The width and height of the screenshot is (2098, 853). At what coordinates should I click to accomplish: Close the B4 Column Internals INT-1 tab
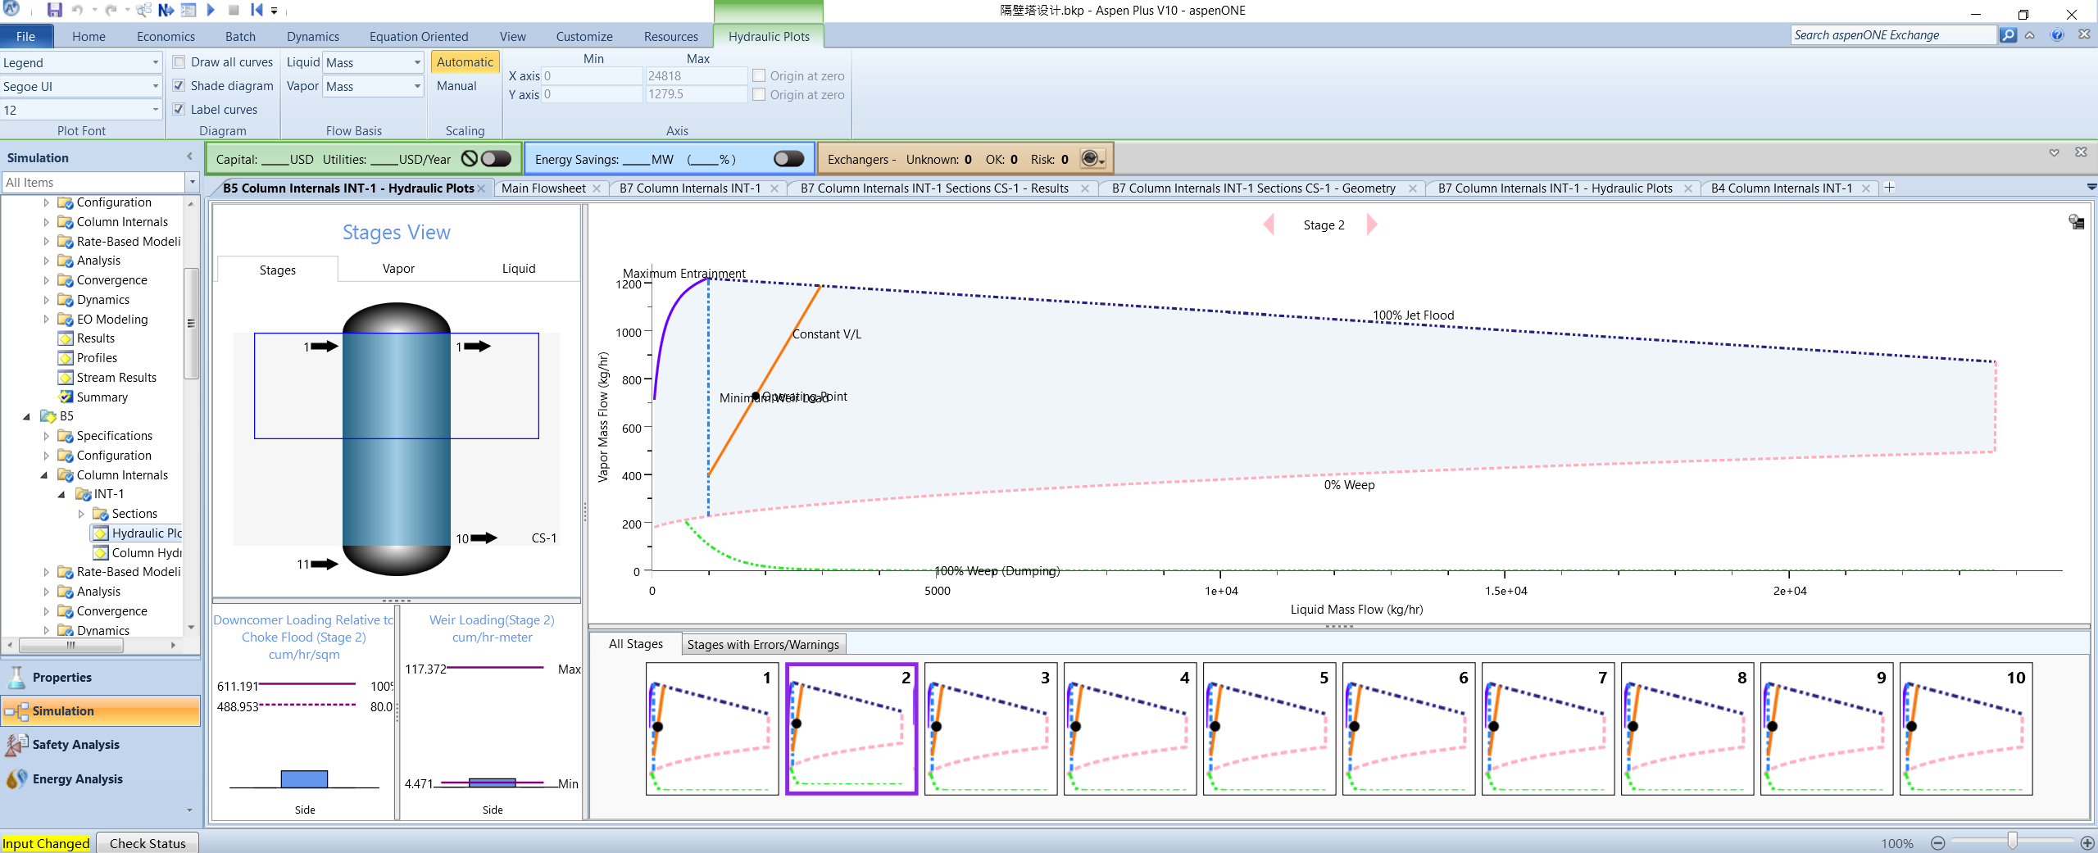coord(1866,188)
